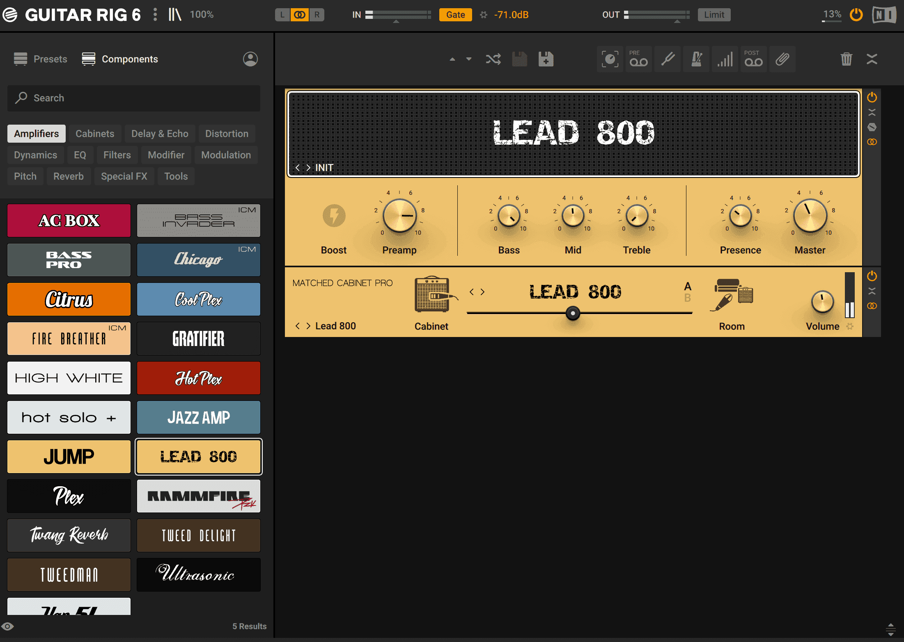Go to next cabinet preset Lead 800

308,326
